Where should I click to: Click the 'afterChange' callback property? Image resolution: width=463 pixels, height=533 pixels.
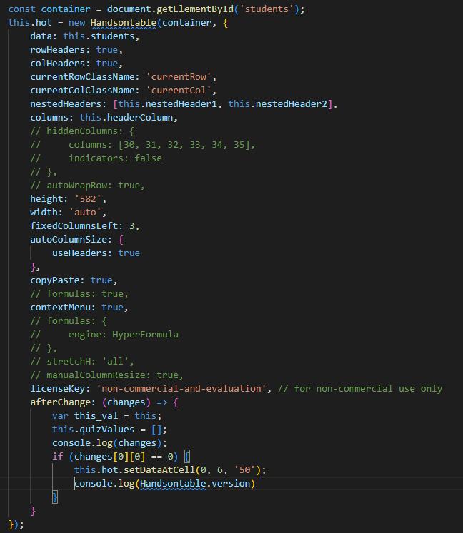pos(60,402)
